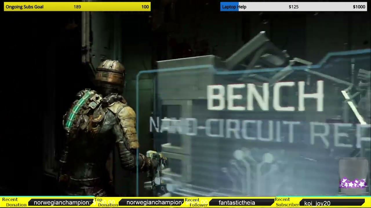Click recent subscriber name "koi_joy20"

(x=317, y=203)
